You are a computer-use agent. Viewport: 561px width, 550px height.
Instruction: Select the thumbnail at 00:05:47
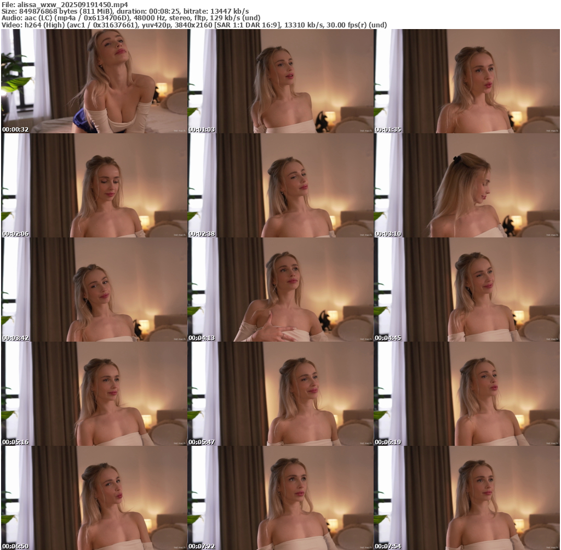[280, 394]
